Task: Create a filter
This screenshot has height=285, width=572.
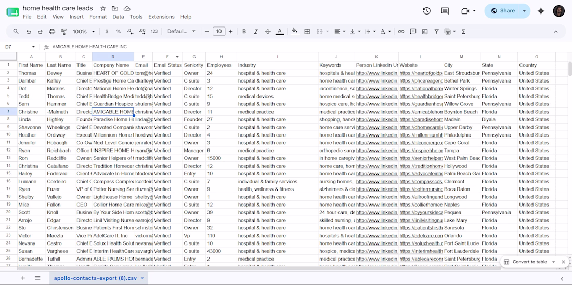Action: coord(436,32)
